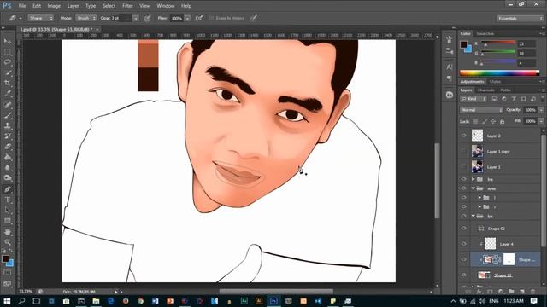Viewport: 547px width, 307px height.
Task: Click the color spectrum ramp bar
Action: tap(499, 72)
